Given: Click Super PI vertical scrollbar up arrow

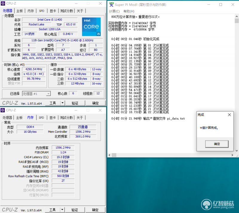Looking at the screenshot, I should pyautogui.click(x=237, y=16).
